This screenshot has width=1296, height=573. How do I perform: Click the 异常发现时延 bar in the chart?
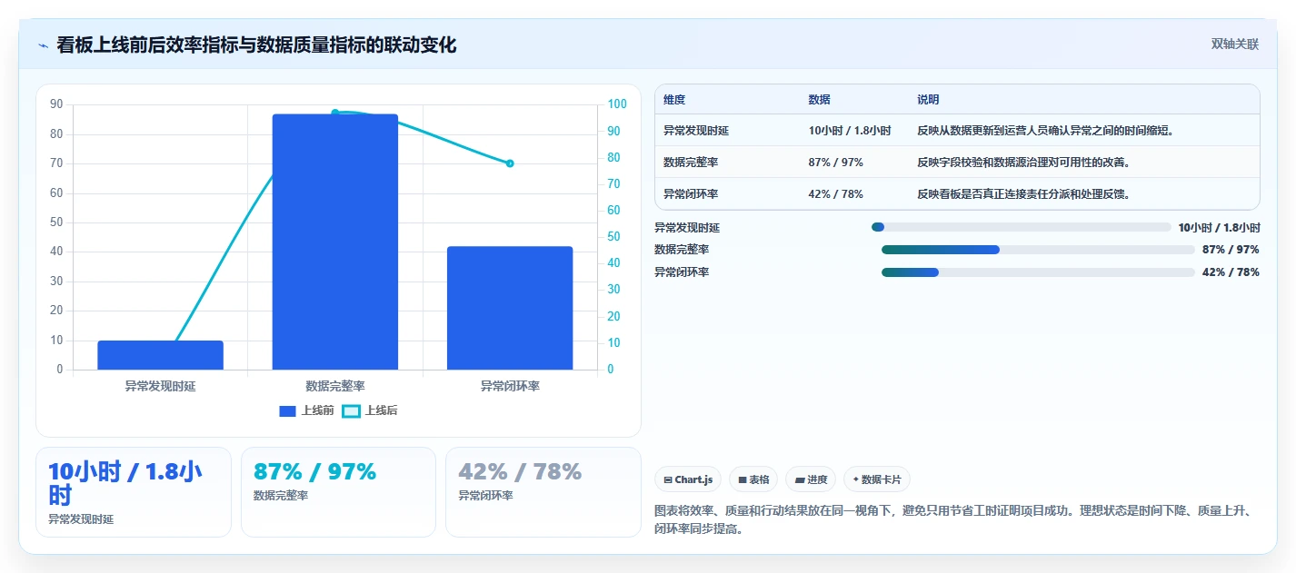160,355
